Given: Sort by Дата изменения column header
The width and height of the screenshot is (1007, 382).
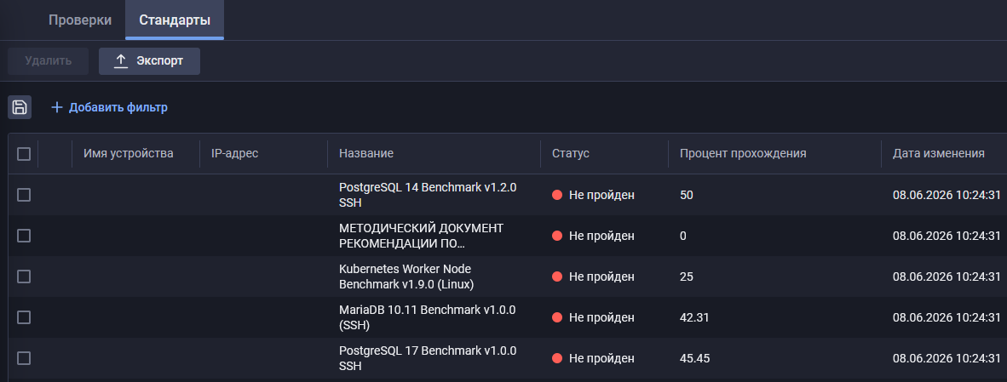Looking at the screenshot, I should [x=938, y=153].
